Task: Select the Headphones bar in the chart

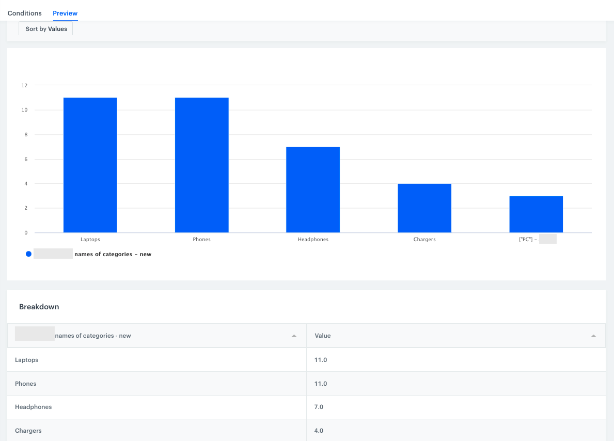Action: 313,190
